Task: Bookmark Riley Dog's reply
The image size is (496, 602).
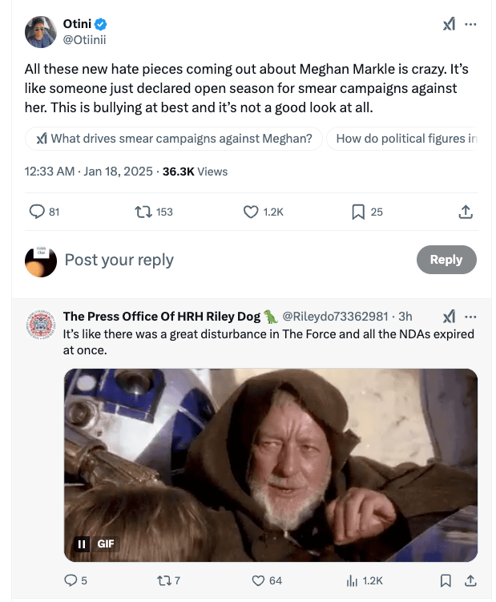Action: (446, 580)
